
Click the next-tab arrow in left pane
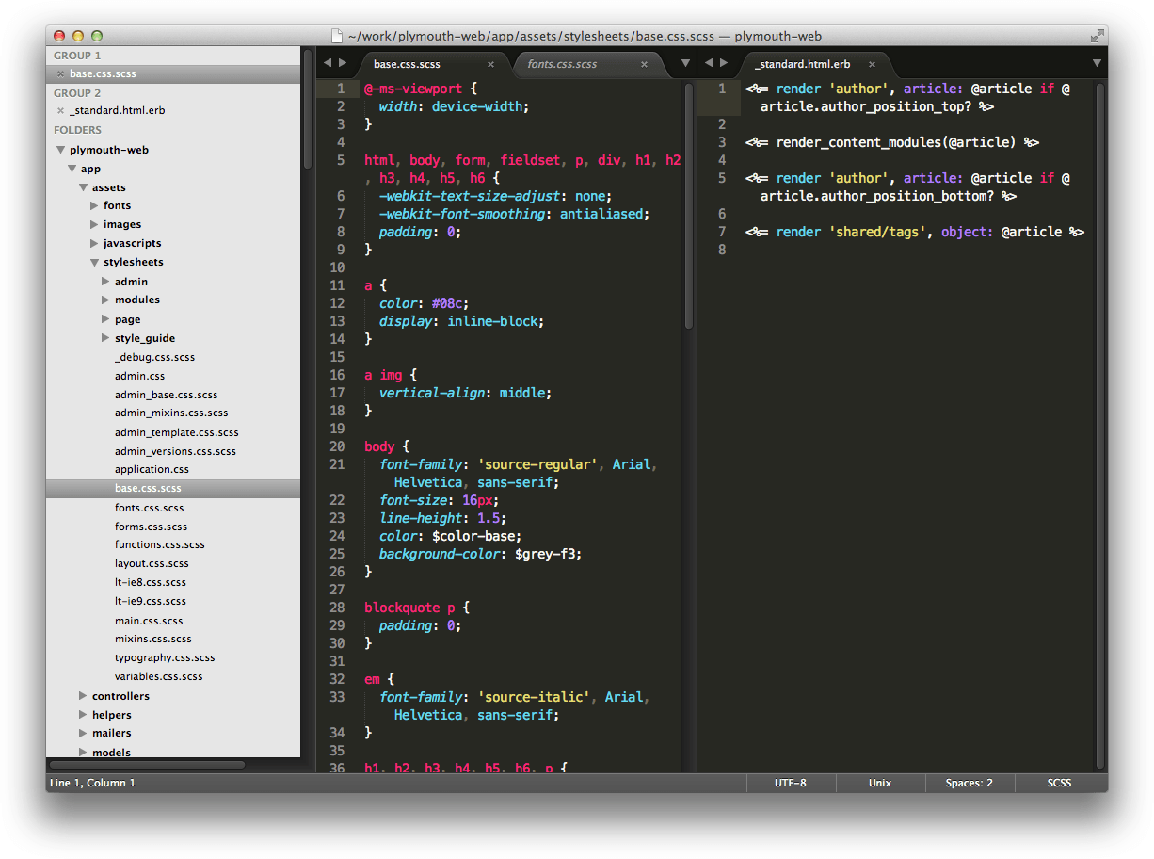point(343,63)
